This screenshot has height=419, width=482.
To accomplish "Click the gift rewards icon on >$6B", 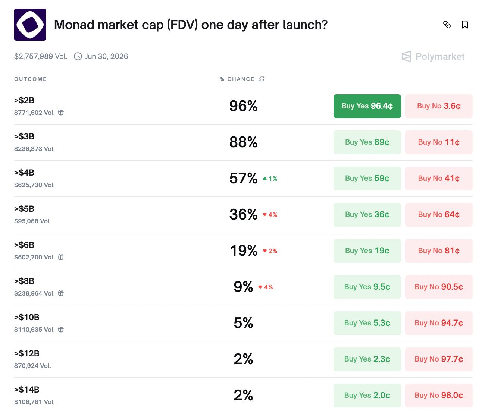I will [61, 257].
